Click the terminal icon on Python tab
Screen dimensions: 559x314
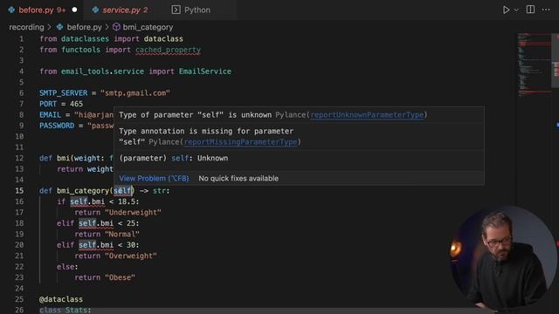click(x=176, y=10)
